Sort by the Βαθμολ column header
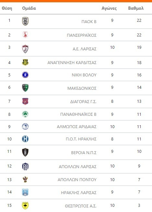 tap(136, 8)
